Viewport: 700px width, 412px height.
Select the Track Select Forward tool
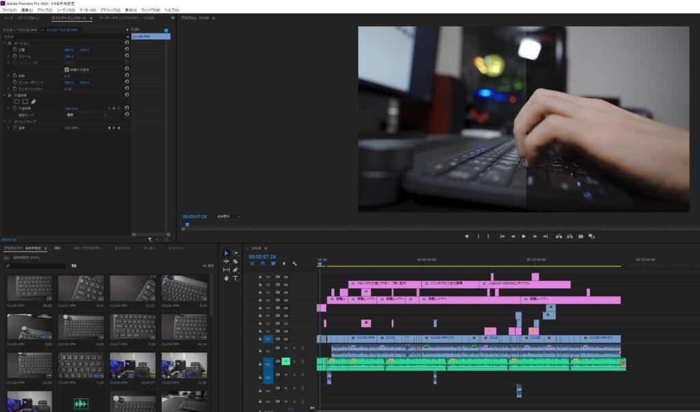tap(235, 253)
